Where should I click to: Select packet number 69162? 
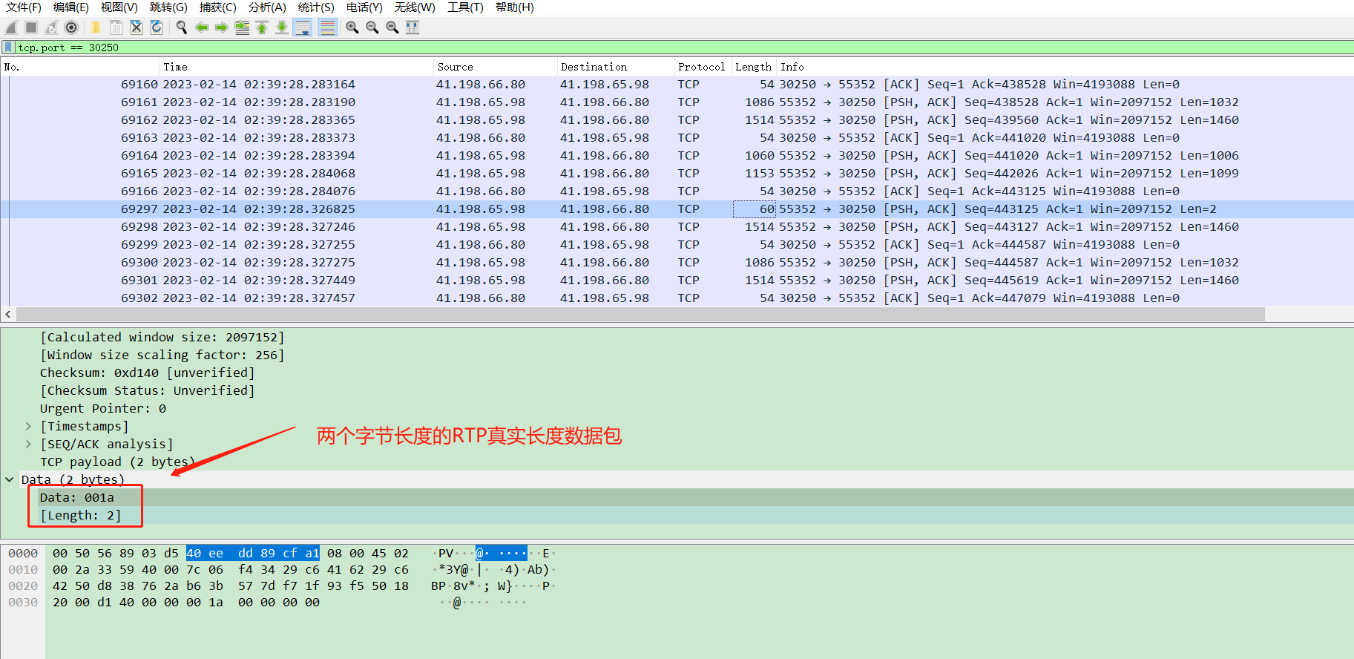click(x=677, y=120)
